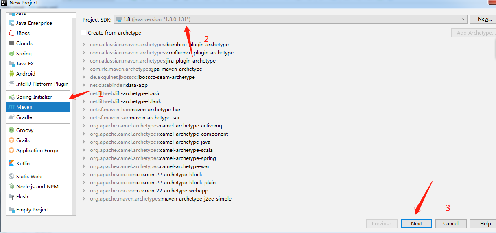Open the Project SDK dropdown
The image size is (496, 233).
point(464,19)
